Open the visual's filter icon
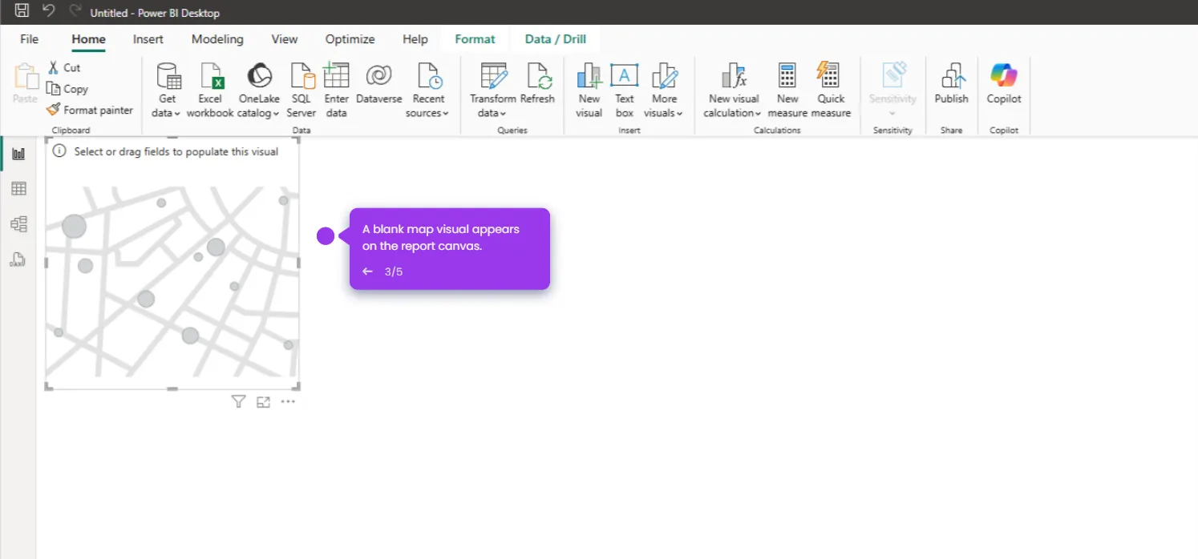This screenshot has width=1198, height=559. (238, 402)
